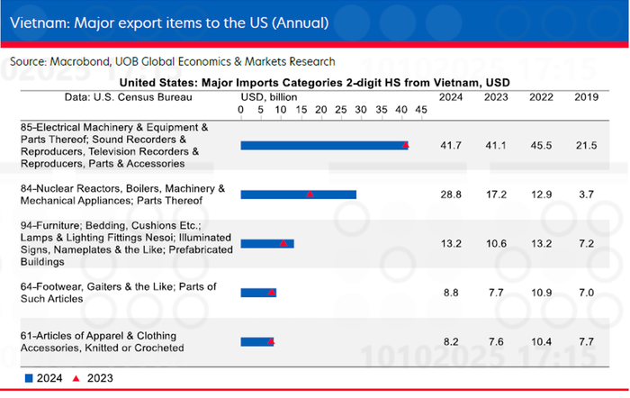This screenshot has width=630, height=398.
Task: Click the Source Macrobond, UOB text line
Action: 173,61
